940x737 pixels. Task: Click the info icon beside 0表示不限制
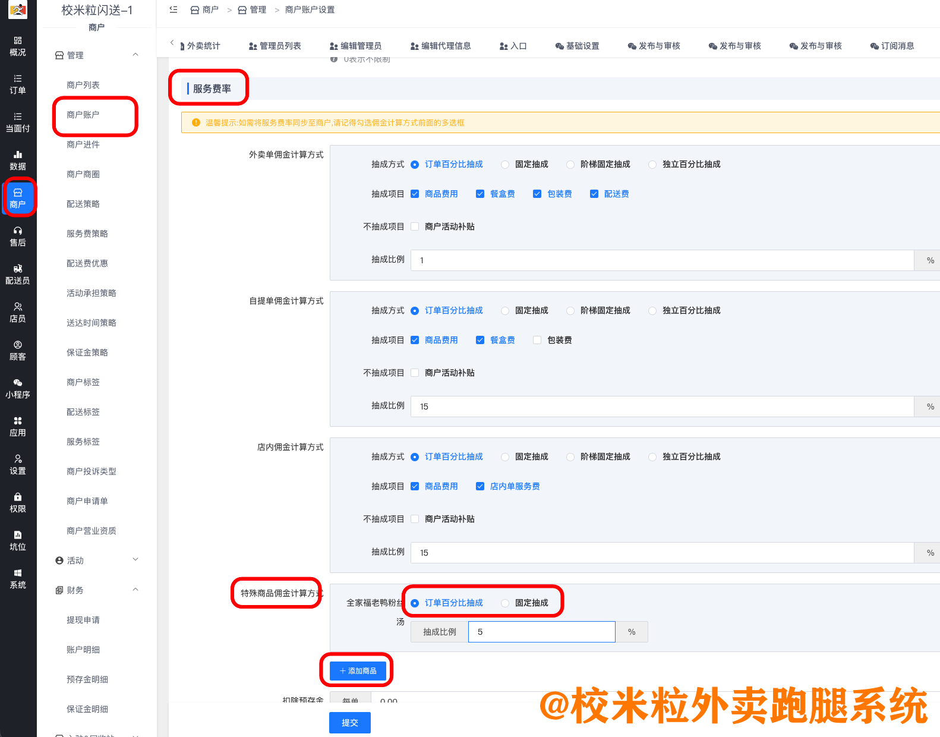(334, 59)
